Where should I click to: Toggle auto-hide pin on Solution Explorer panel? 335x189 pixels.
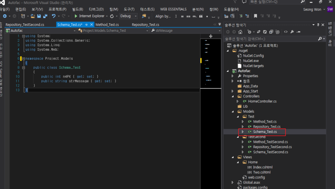click(x=318, y=25)
